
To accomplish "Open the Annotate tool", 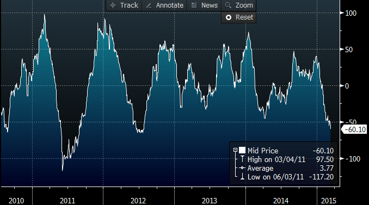I will point(164,5).
